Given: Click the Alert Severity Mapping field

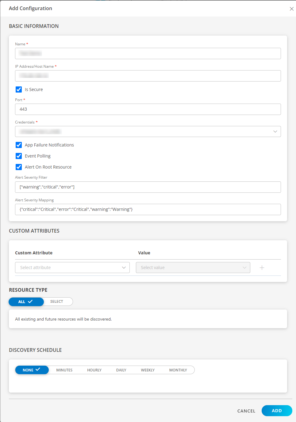Looking at the screenshot, I should (148, 209).
